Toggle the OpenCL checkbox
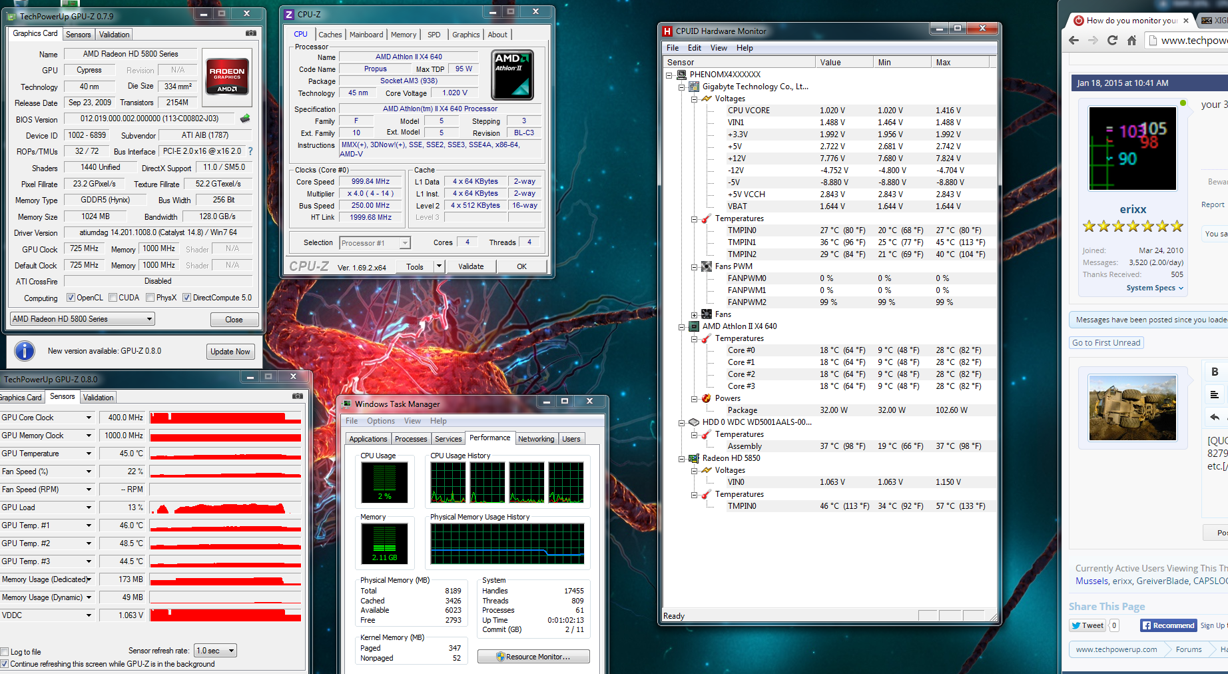Viewport: 1228px width, 674px height. (x=71, y=298)
